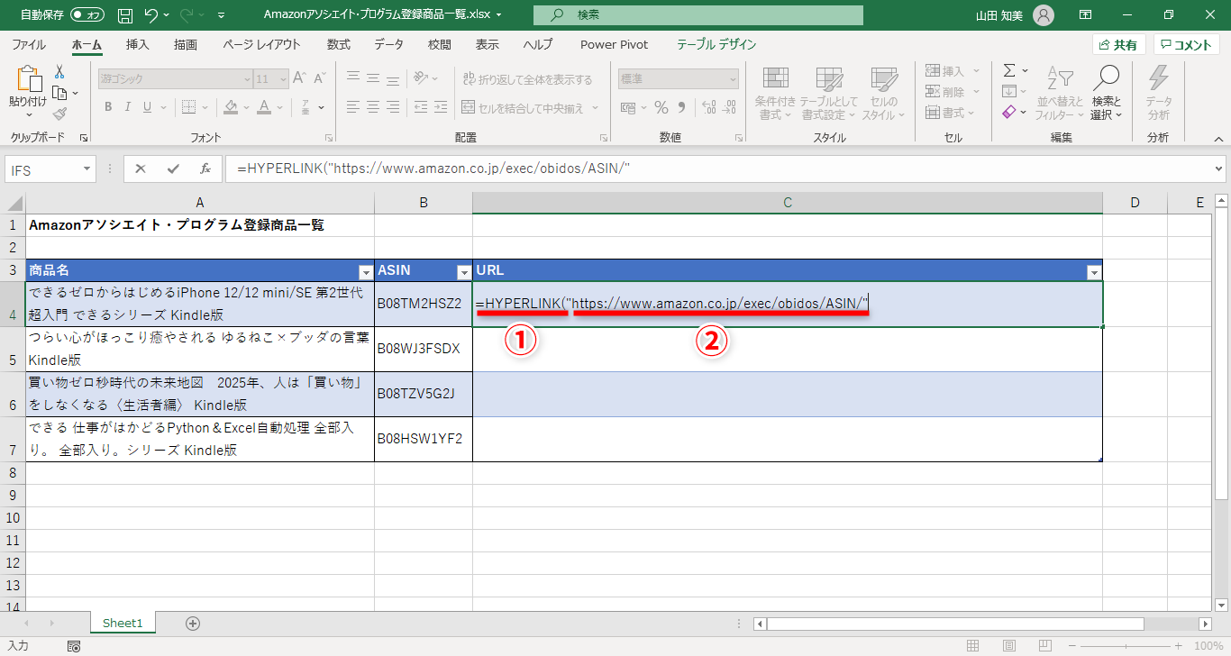This screenshot has height=656, width=1231.
Task: Toggle wrap text (折り返して全体を表示する)
Action: (x=527, y=79)
